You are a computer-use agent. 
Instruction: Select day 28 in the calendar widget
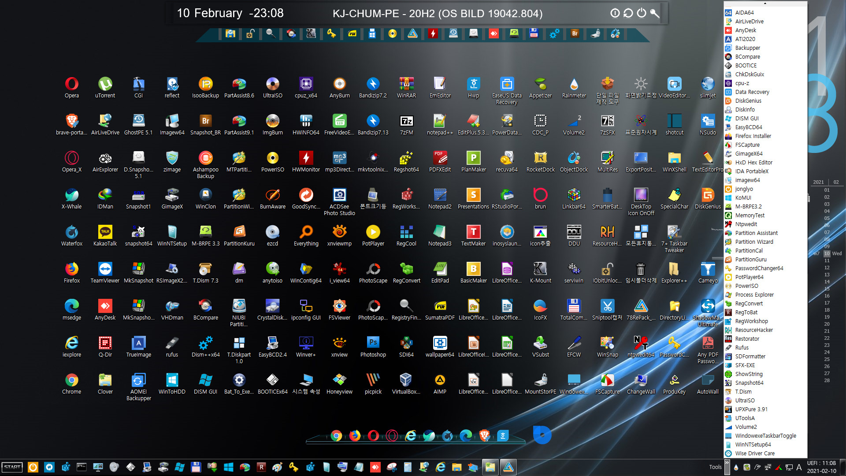tap(827, 380)
